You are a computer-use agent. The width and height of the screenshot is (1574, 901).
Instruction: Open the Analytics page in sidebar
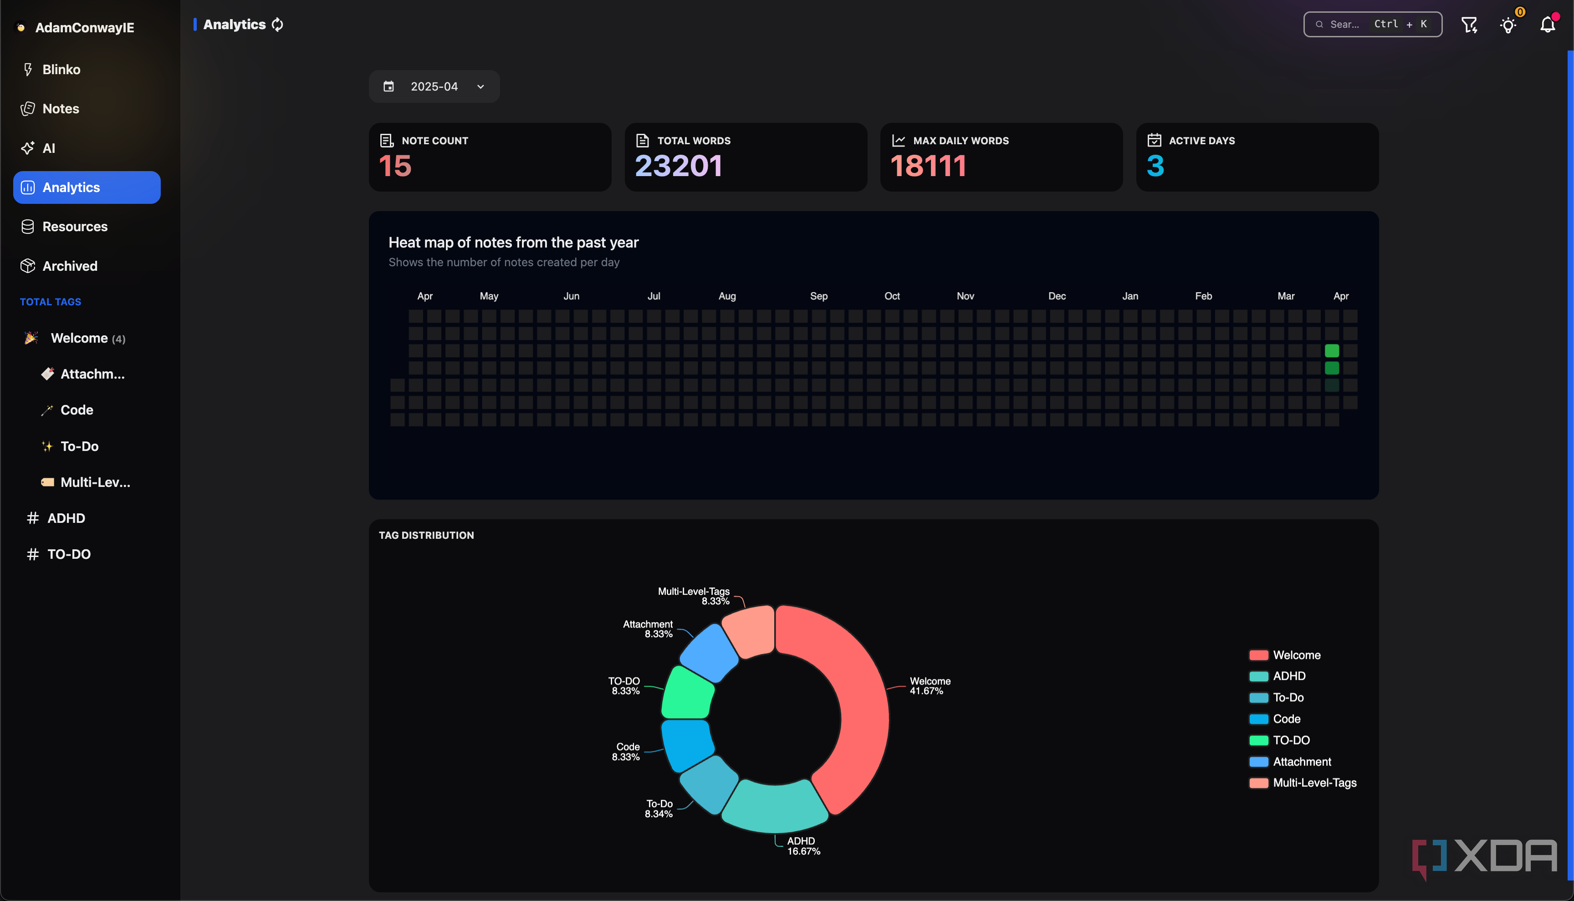(87, 187)
